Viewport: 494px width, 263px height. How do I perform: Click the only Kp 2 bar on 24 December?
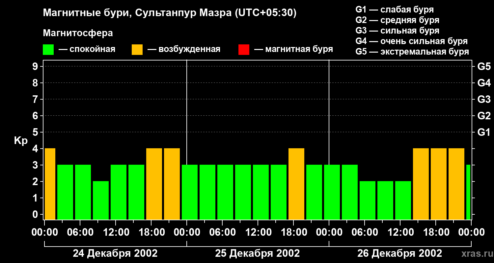pyautogui.click(x=101, y=200)
